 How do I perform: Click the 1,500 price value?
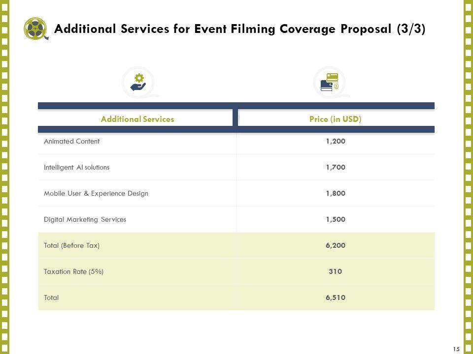[x=335, y=219]
